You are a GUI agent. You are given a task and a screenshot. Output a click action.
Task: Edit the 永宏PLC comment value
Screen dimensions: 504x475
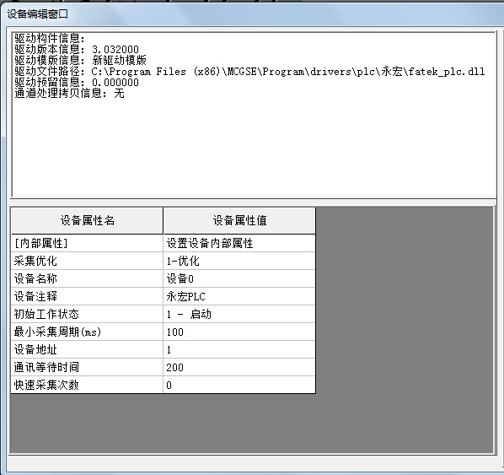point(239,296)
